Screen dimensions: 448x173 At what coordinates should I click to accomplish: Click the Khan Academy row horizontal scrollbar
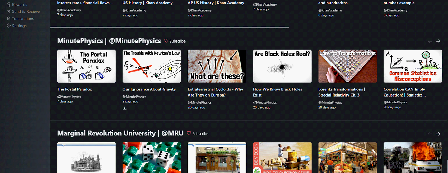tap(170, 27)
